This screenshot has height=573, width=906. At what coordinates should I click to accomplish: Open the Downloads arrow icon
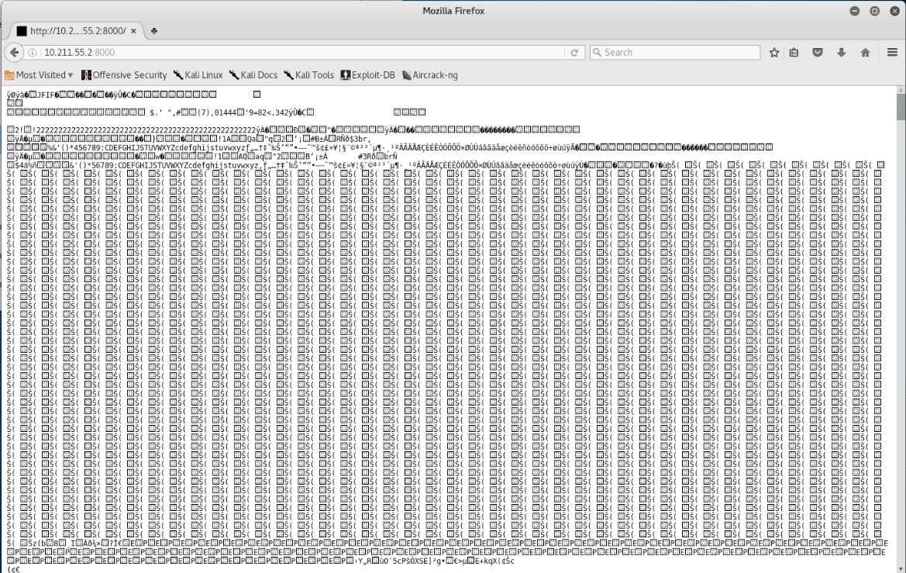pyautogui.click(x=842, y=53)
